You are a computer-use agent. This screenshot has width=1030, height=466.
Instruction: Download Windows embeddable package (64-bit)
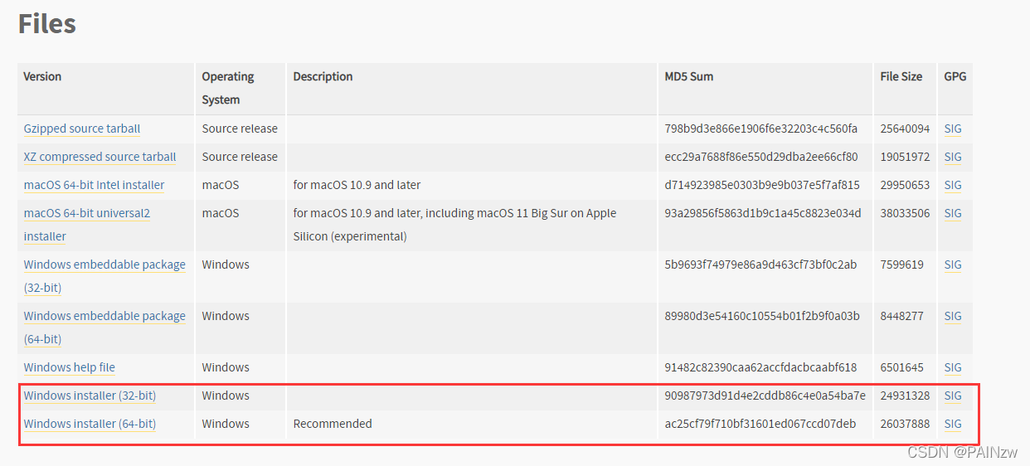(x=104, y=328)
